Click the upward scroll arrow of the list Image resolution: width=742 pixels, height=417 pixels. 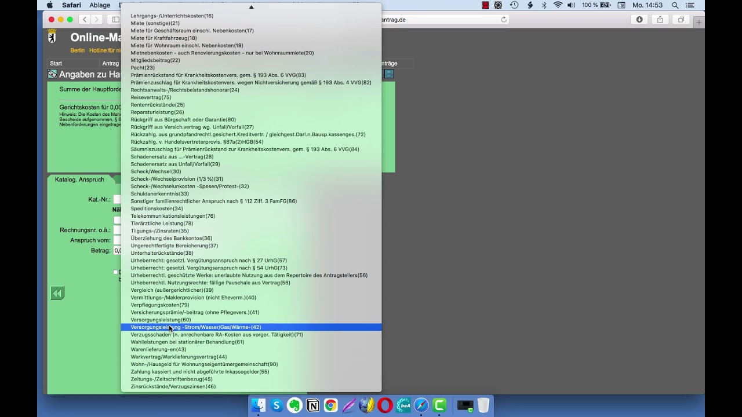point(251,7)
